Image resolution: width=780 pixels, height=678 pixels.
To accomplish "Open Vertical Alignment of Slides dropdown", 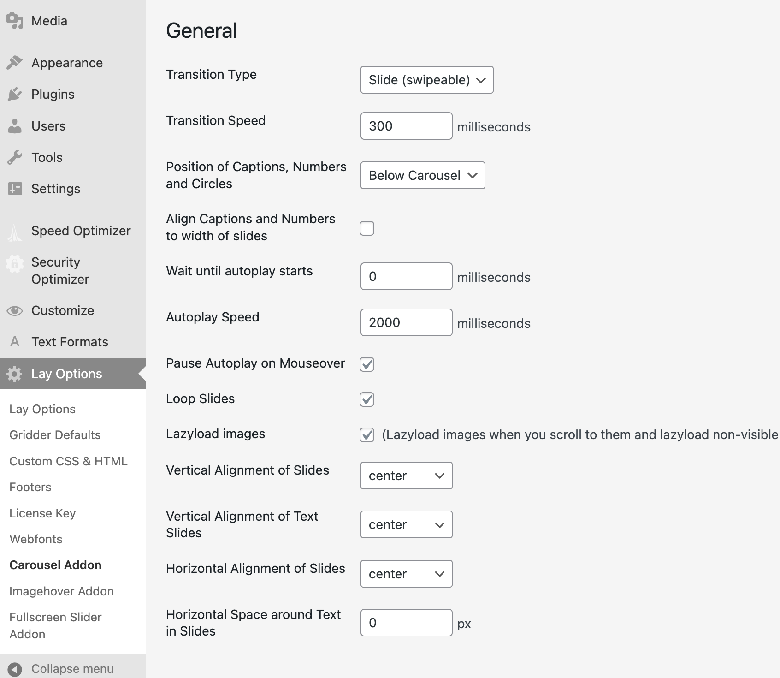I will pos(406,476).
